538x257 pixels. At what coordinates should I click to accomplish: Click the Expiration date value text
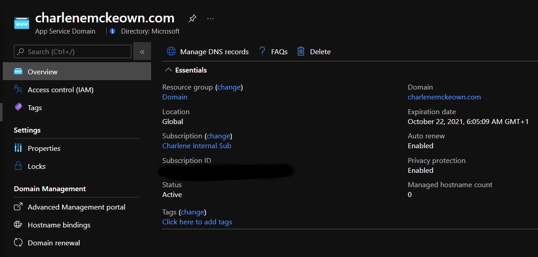click(469, 122)
